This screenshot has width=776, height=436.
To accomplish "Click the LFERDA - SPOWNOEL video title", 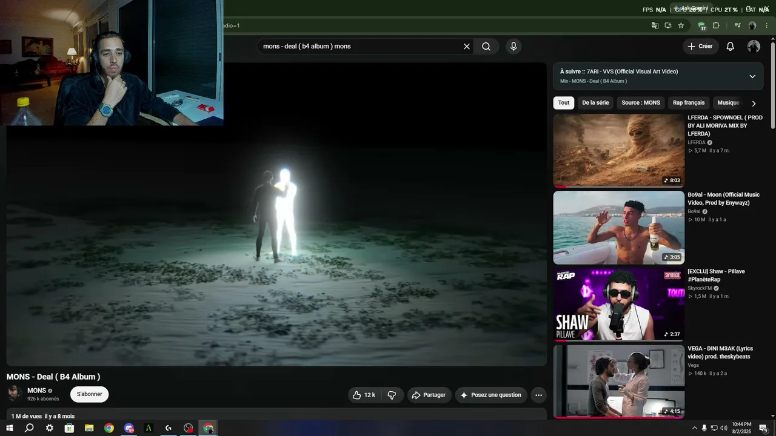I will click(x=725, y=125).
